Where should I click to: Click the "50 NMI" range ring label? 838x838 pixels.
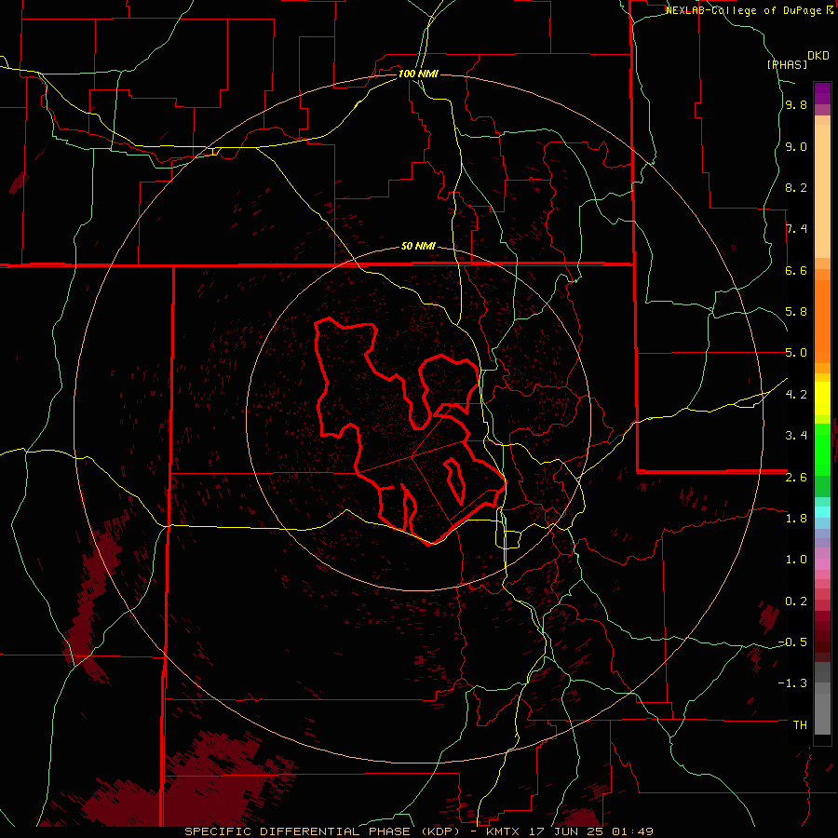[x=418, y=247]
